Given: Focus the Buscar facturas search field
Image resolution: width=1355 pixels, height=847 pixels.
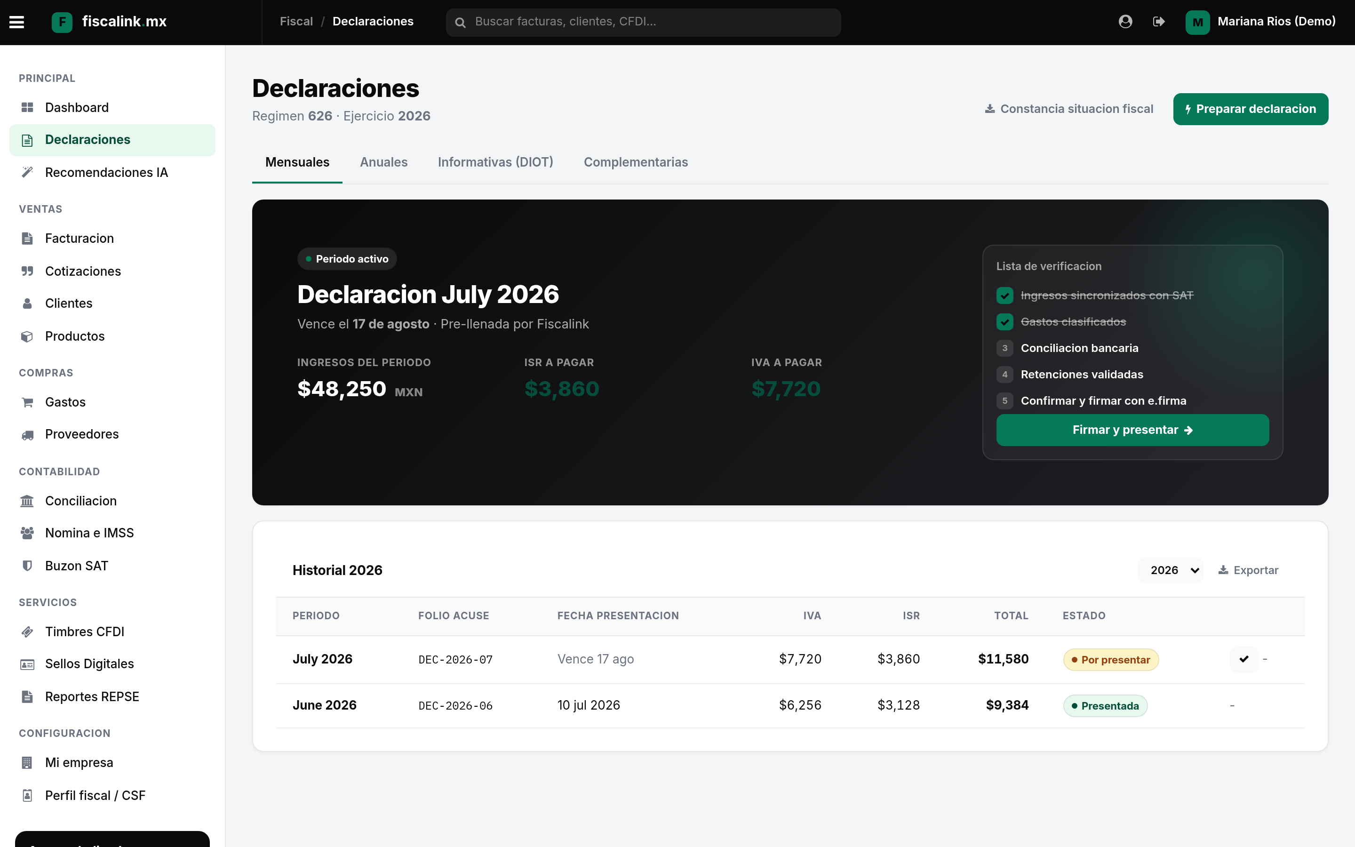Looking at the screenshot, I should coord(643,23).
